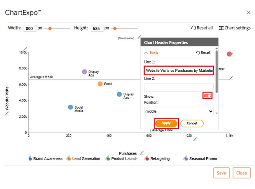
Task: Click the pencil icon beside Chart Header
Action: pyautogui.click(x=138, y=38)
